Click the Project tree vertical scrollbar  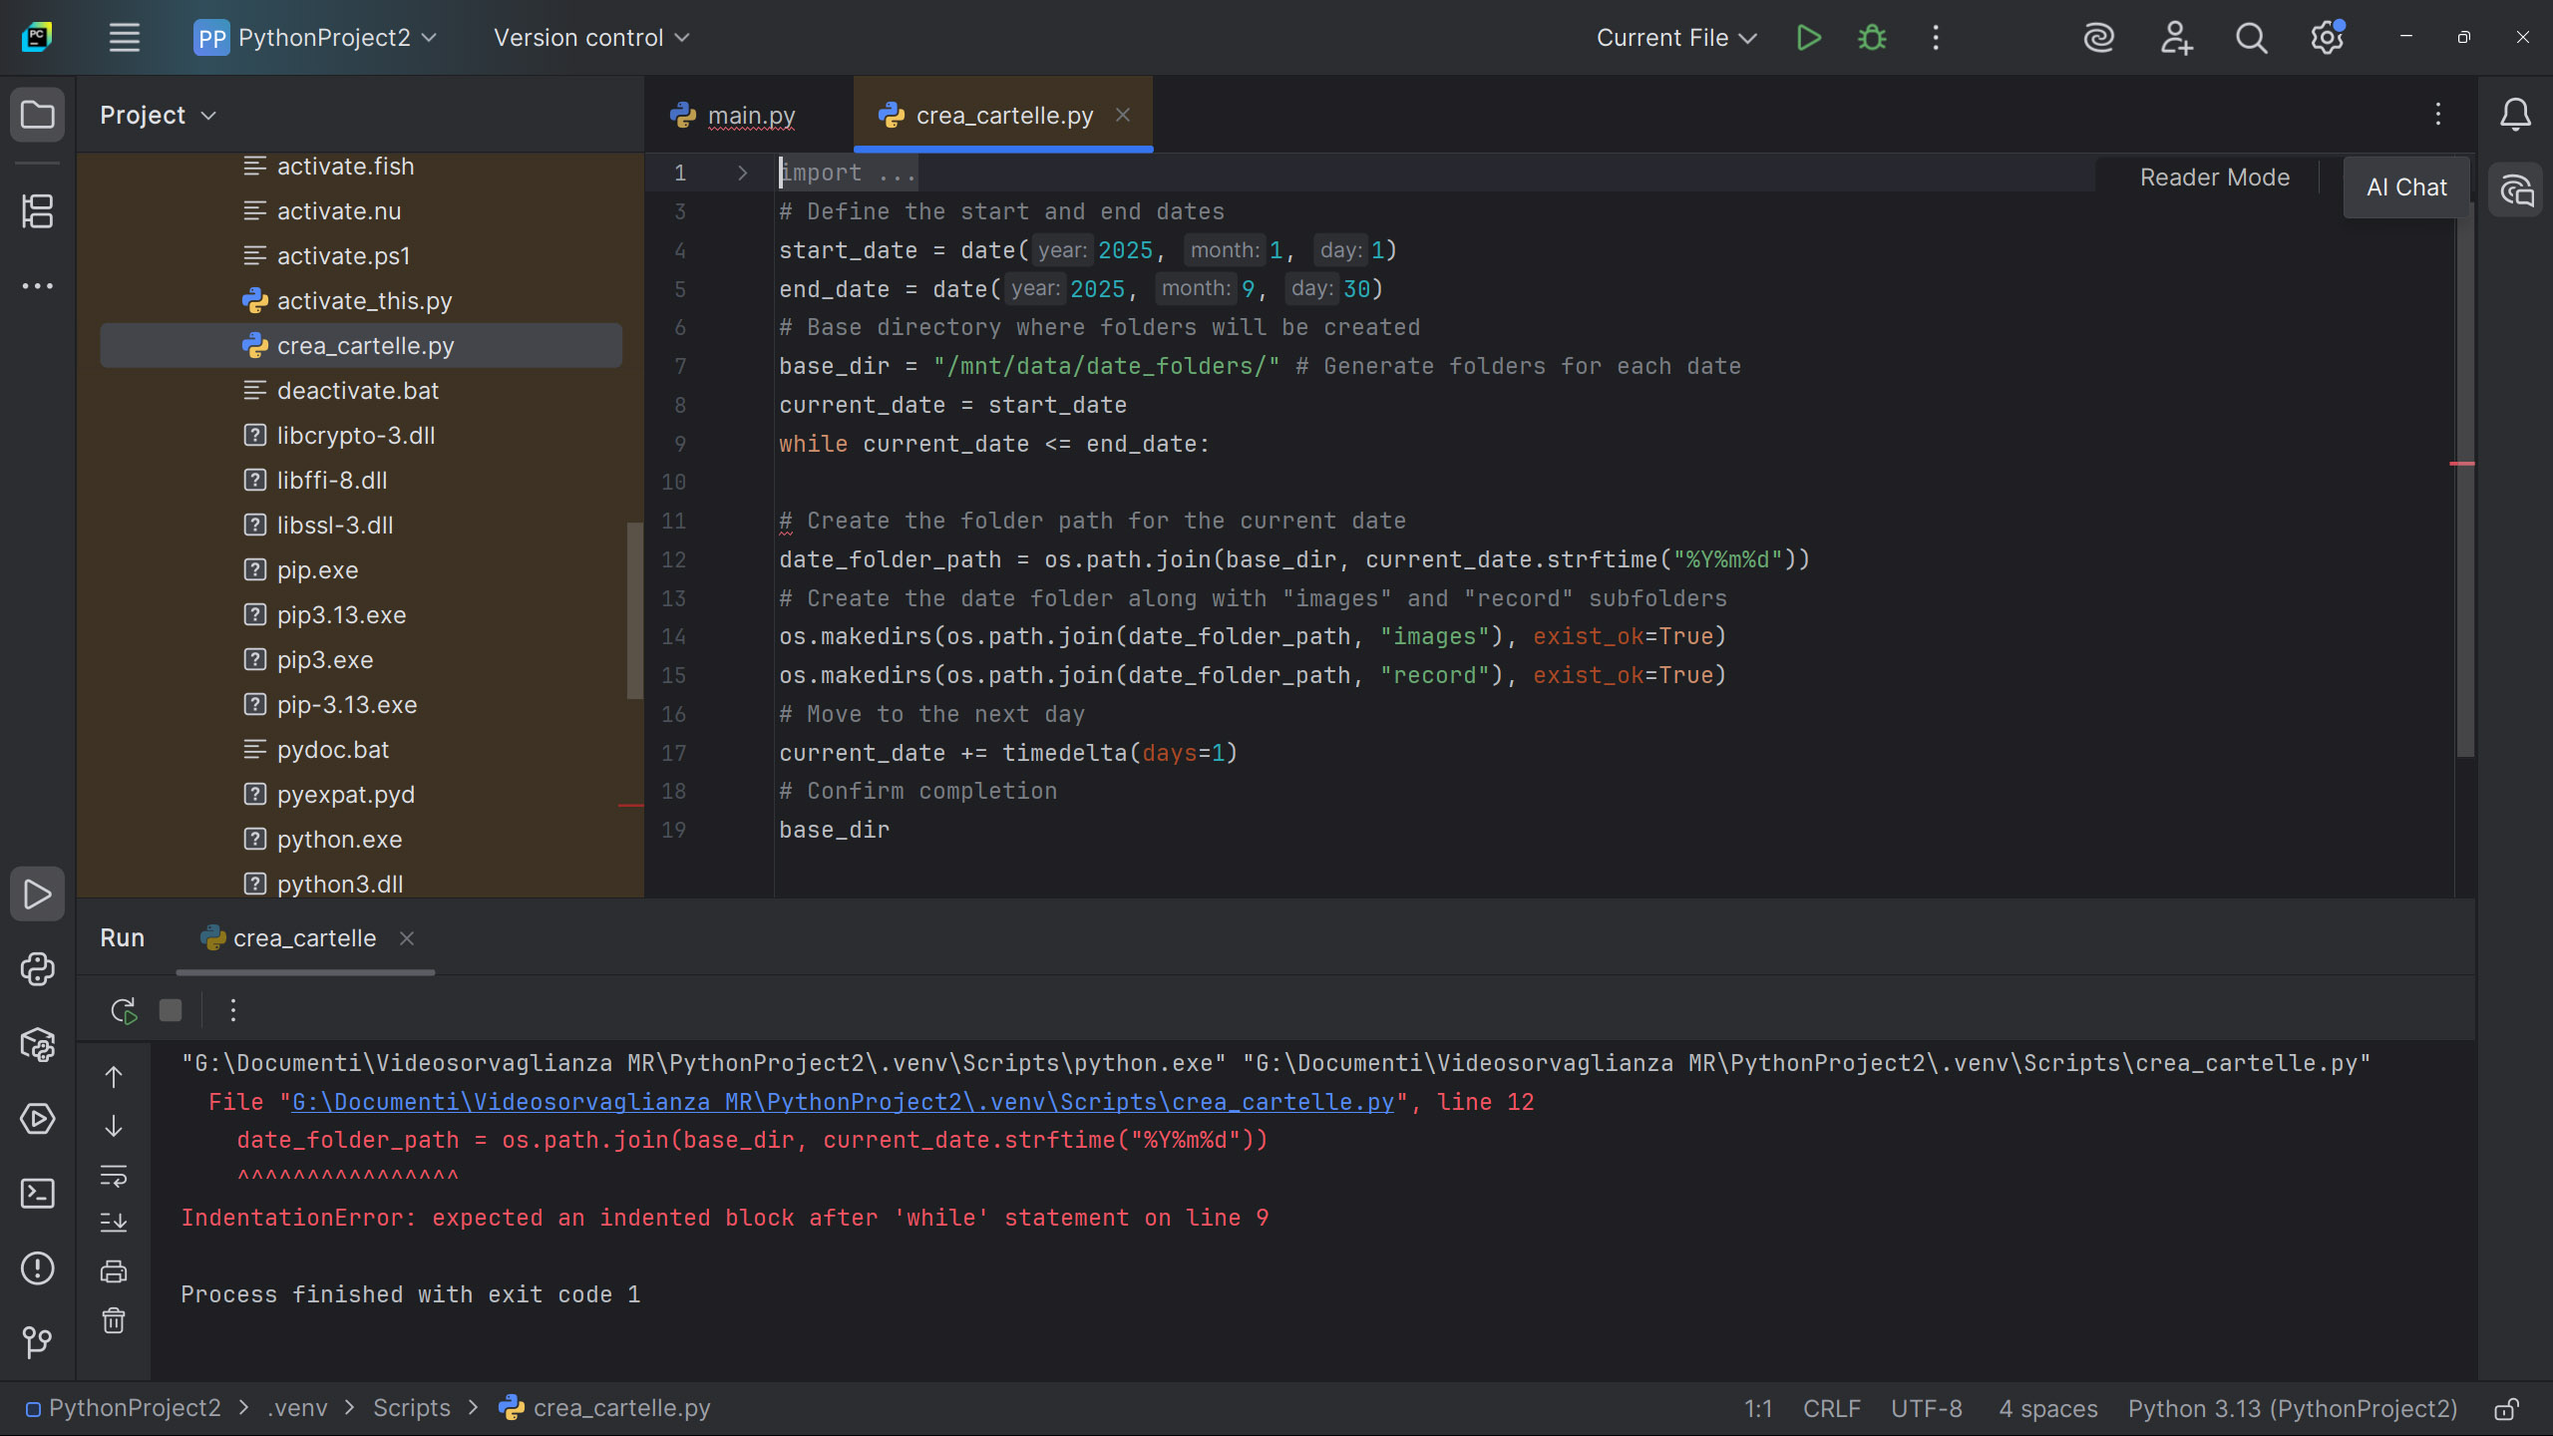pyautogui.click(x=634, y=610)
